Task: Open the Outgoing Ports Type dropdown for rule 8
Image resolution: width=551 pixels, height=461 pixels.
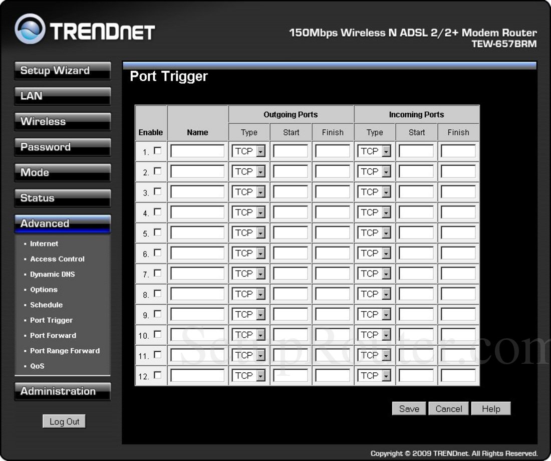Action: (248, 294)
